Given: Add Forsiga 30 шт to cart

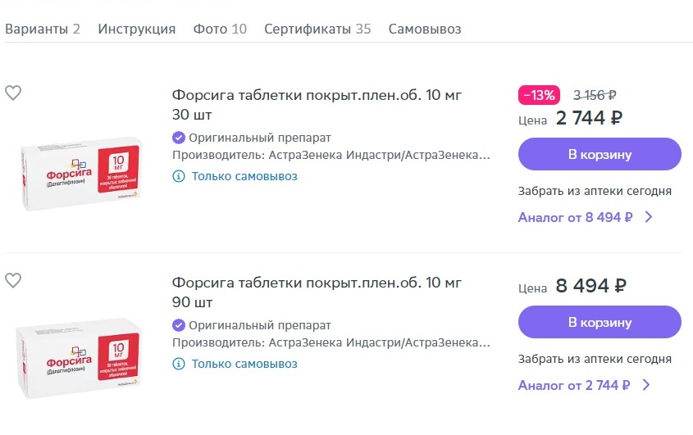Looking at the screenshot, I should (600, 154).
